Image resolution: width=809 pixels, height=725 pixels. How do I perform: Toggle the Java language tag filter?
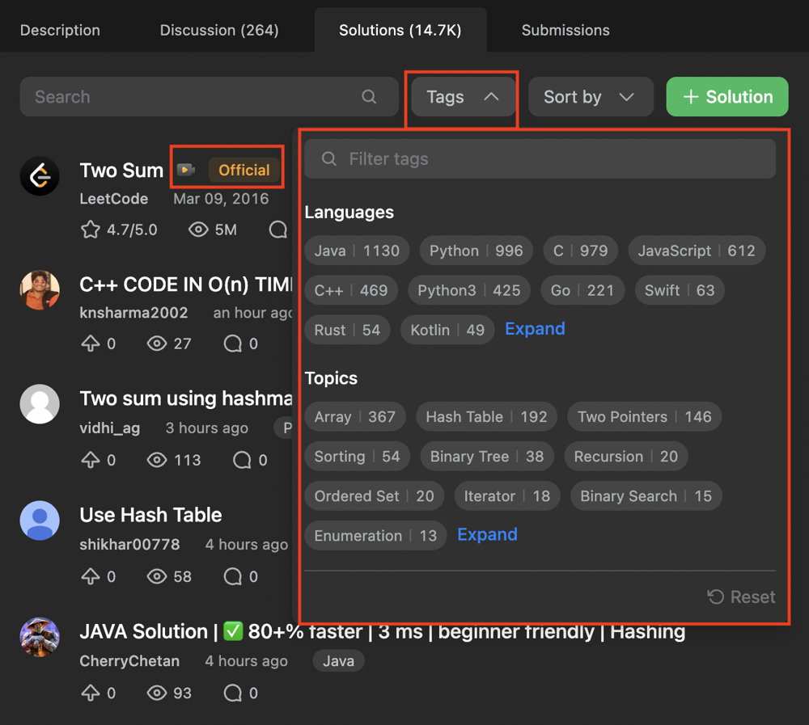point(357,251)
